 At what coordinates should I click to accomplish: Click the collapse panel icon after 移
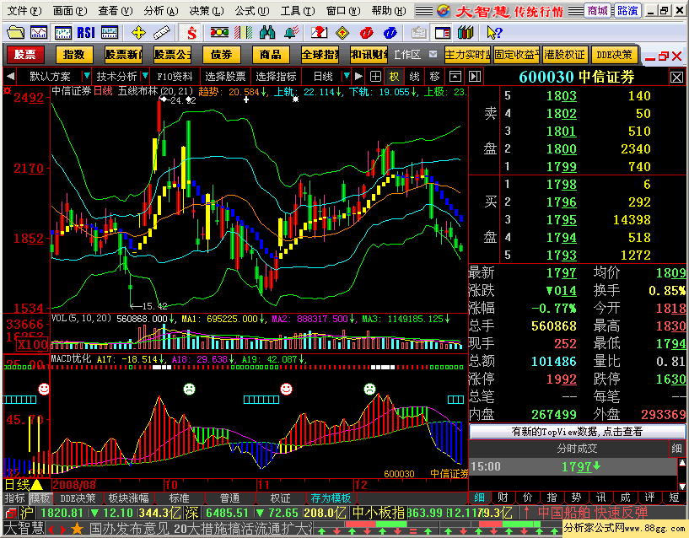click(455, 77)
